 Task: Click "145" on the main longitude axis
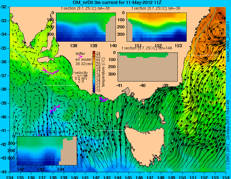tap(129, 177)
